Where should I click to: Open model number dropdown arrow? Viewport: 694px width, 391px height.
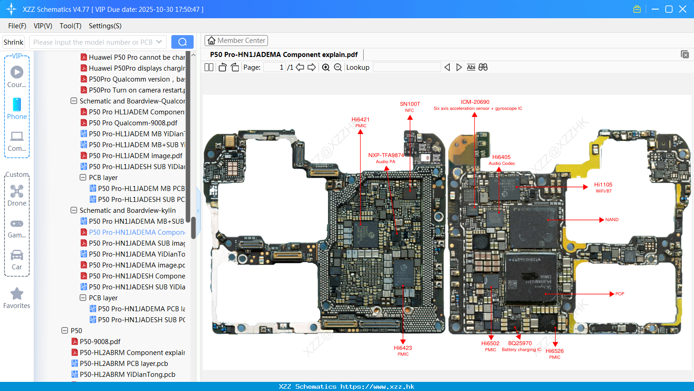tap(159, 42)
